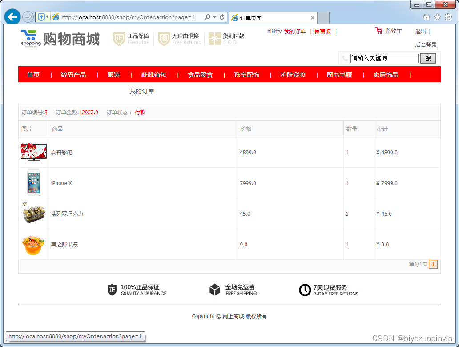Viewport: 459px width, 347px height.
Task: Click the 正品保障 Genuine shield icon
Action: pos(119,39)
